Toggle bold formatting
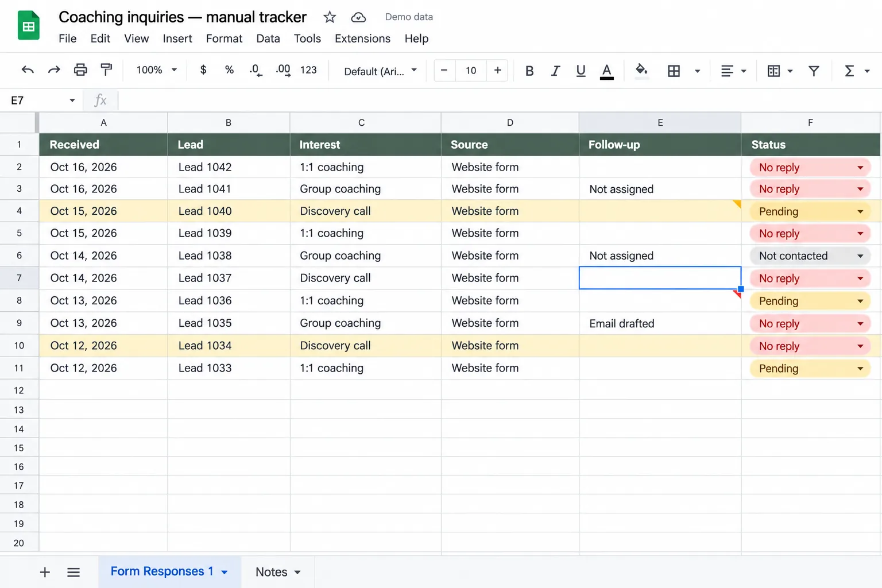Viewport: 882px width, 588px height. pos(529,71)
